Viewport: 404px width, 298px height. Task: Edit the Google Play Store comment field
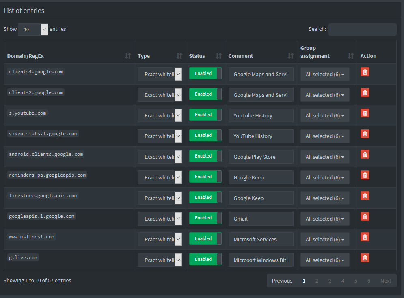tap(261, 157)
